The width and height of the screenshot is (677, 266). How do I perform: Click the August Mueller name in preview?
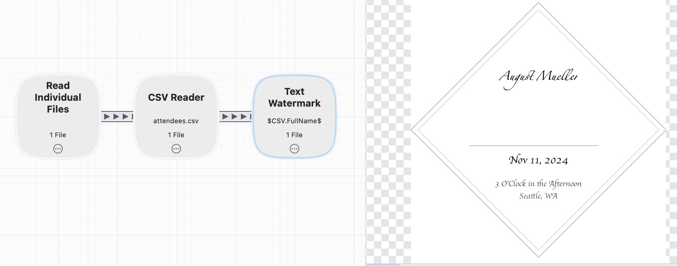point(538,77)
